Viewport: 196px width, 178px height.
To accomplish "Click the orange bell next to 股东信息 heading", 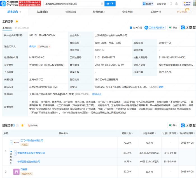I will pyautogui.click(x=22, y=125).
